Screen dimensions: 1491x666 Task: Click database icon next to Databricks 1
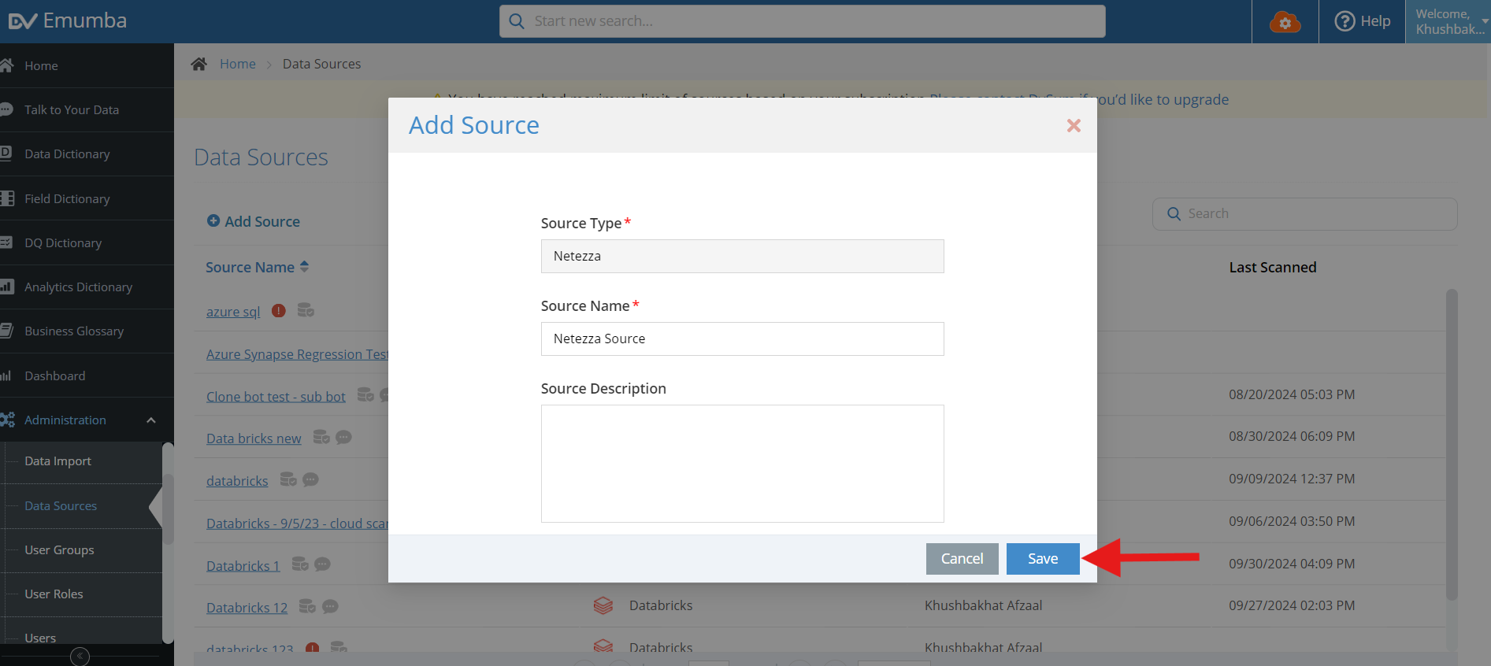300,564
